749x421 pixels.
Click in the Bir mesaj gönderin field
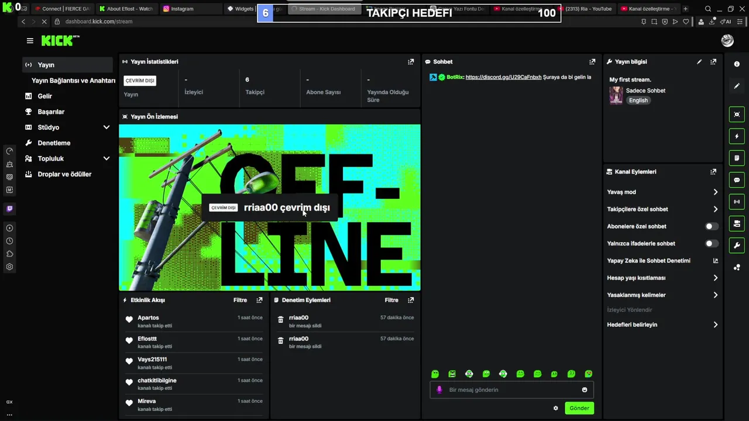(x=513, y=390)
